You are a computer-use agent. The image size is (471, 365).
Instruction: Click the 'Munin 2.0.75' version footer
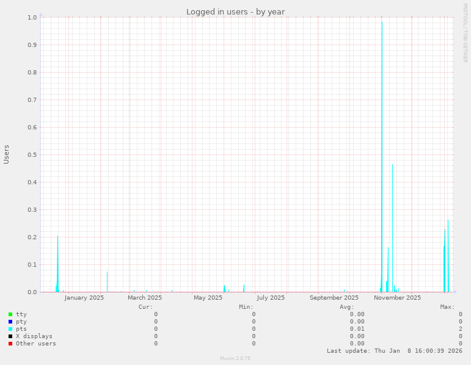235,358
